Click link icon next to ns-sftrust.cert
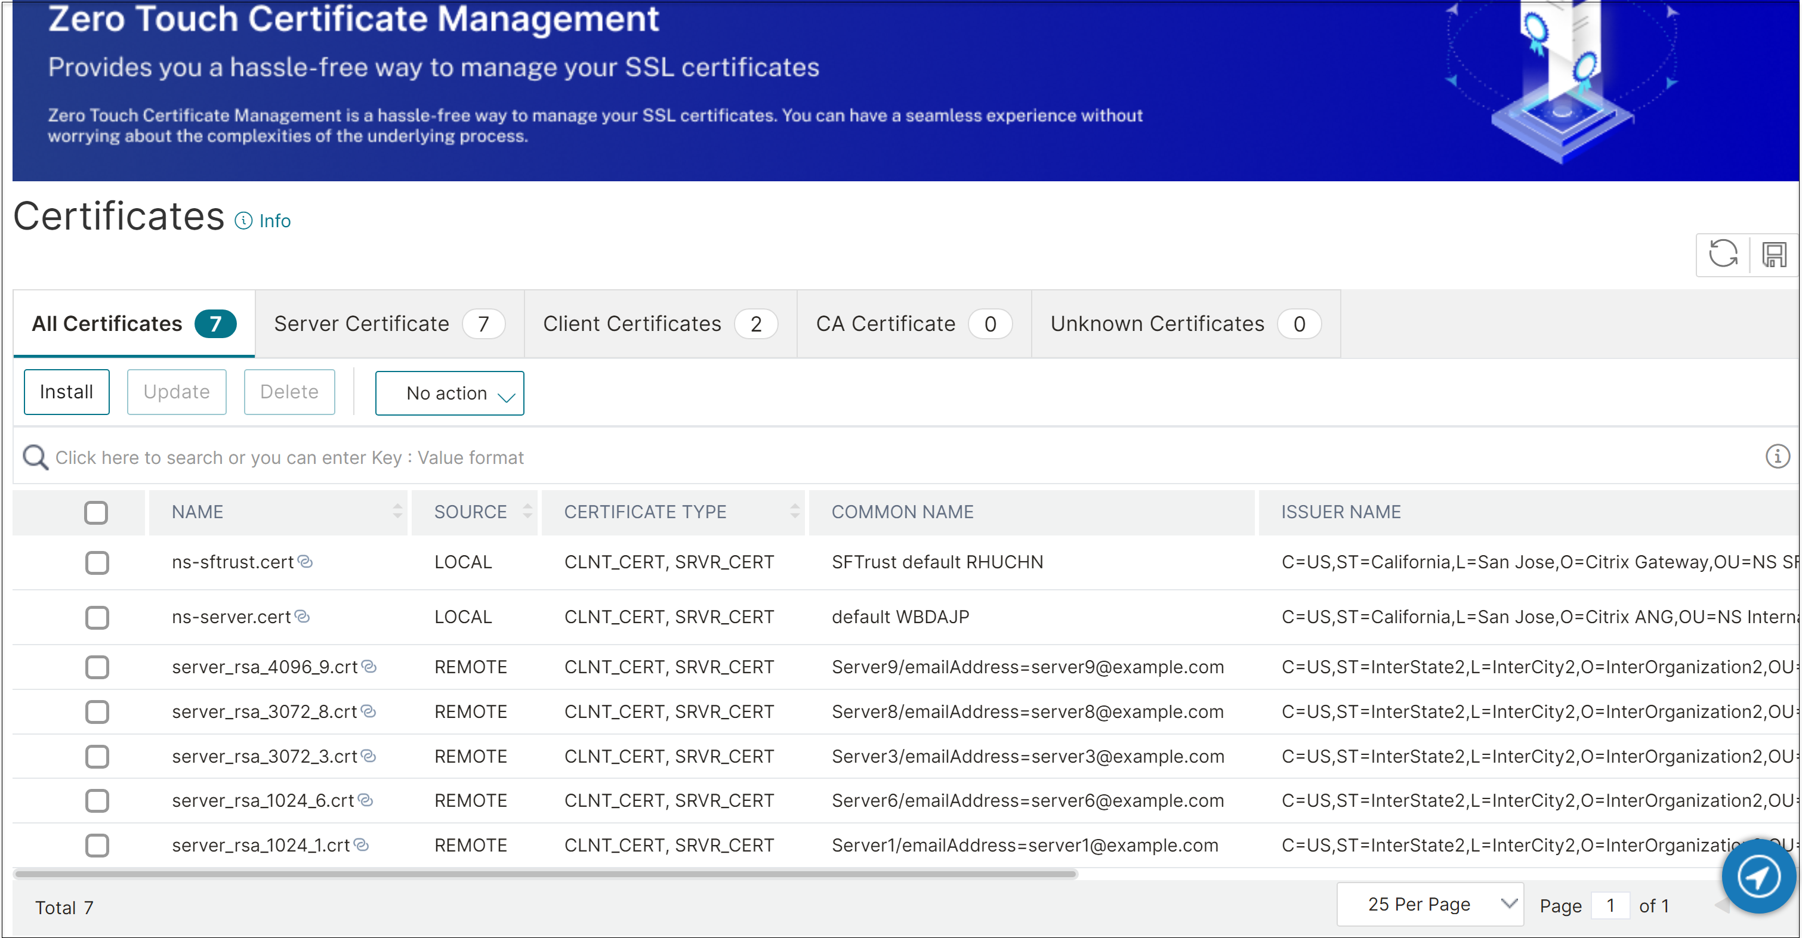The image size is (1802, 938). pyautogui.click(x=305, y=561)
